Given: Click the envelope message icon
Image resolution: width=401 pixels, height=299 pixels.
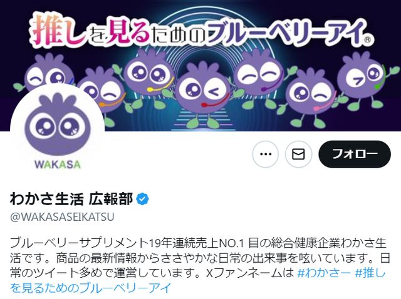Looking at the screenshot, I should (298, 154).
